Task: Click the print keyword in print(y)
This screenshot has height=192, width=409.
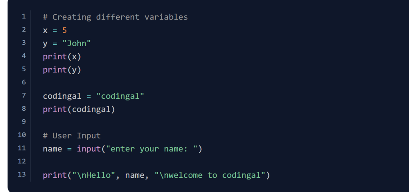Action: pos(55,70)
